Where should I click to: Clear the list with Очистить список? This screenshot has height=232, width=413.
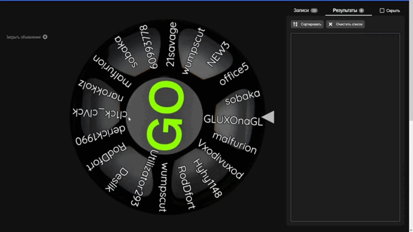click(x=345, y=24)
